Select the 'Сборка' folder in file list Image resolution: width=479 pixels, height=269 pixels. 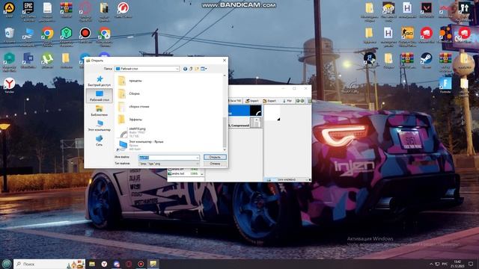(x=129, y=93)
